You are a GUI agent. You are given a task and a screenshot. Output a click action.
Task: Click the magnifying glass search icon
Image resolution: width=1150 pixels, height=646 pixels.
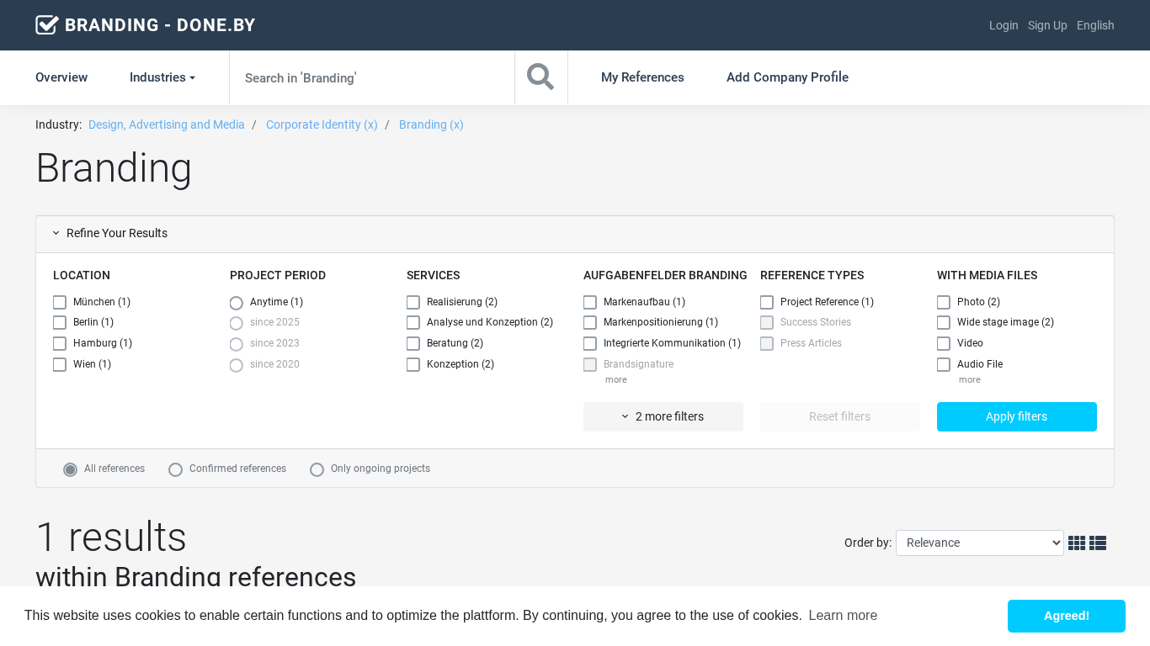[x=540, y=77]
